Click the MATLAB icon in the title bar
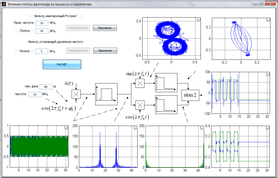 coord(4,4)
